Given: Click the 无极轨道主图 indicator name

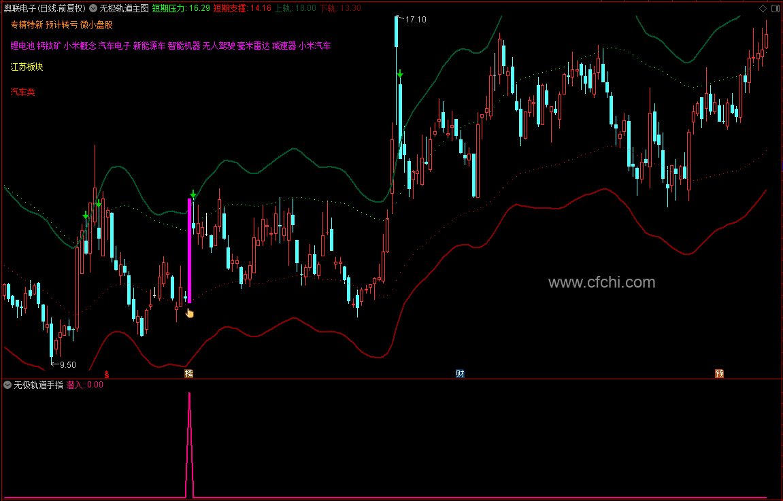Looking at the screenshot, I should click(124, 8).
